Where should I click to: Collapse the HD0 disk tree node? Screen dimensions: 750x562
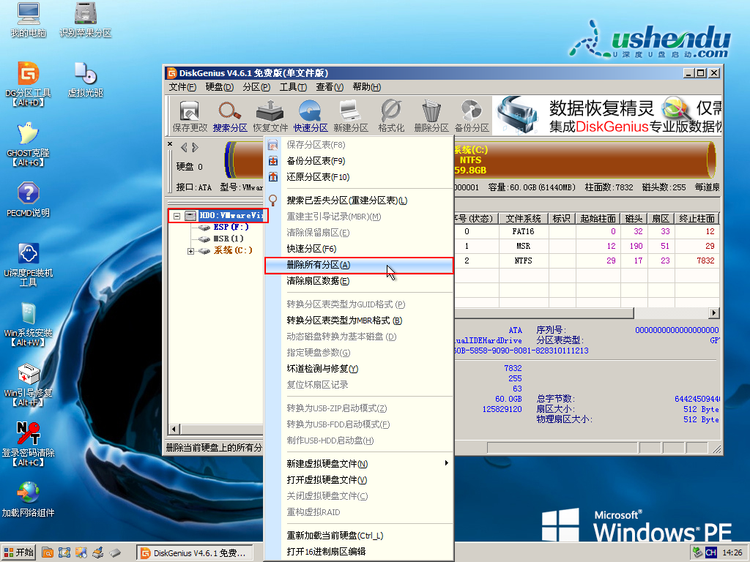pyautogui.click(x=177, y=216)
